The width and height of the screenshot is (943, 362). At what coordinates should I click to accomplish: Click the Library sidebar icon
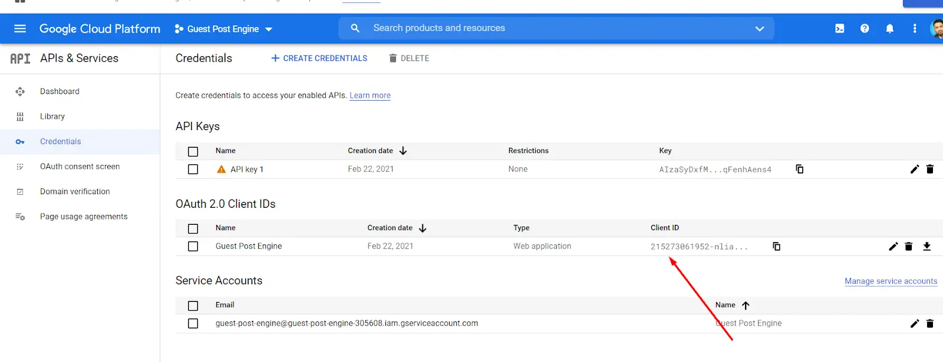click(20, 117)
